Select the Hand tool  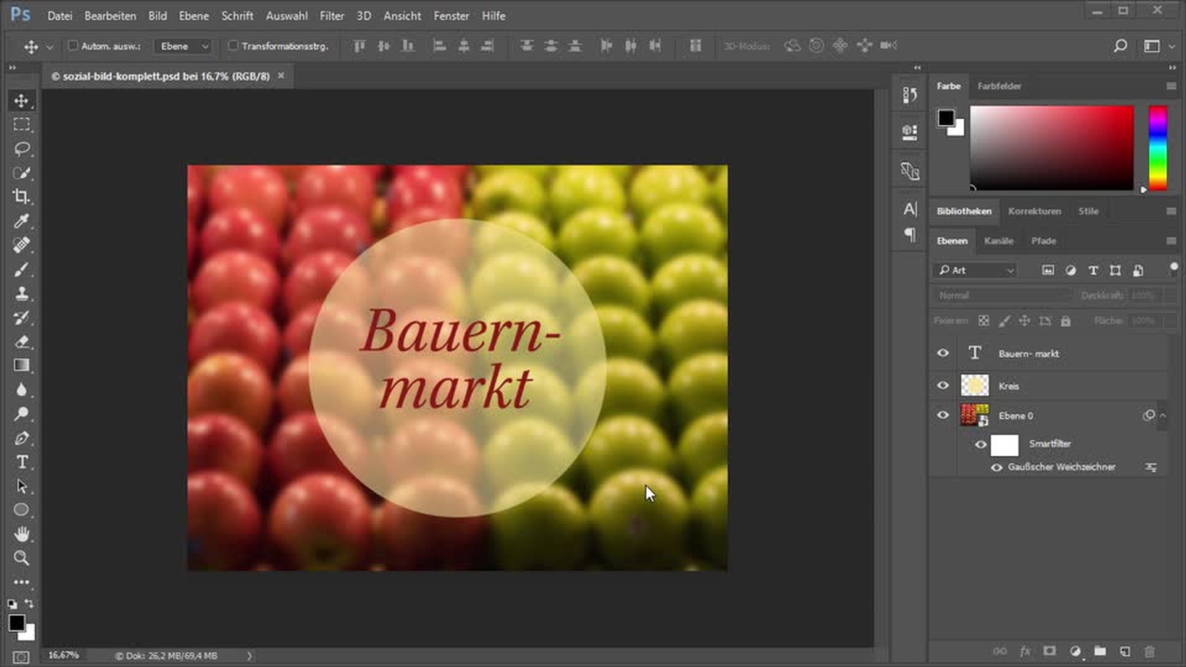point(21,534)
